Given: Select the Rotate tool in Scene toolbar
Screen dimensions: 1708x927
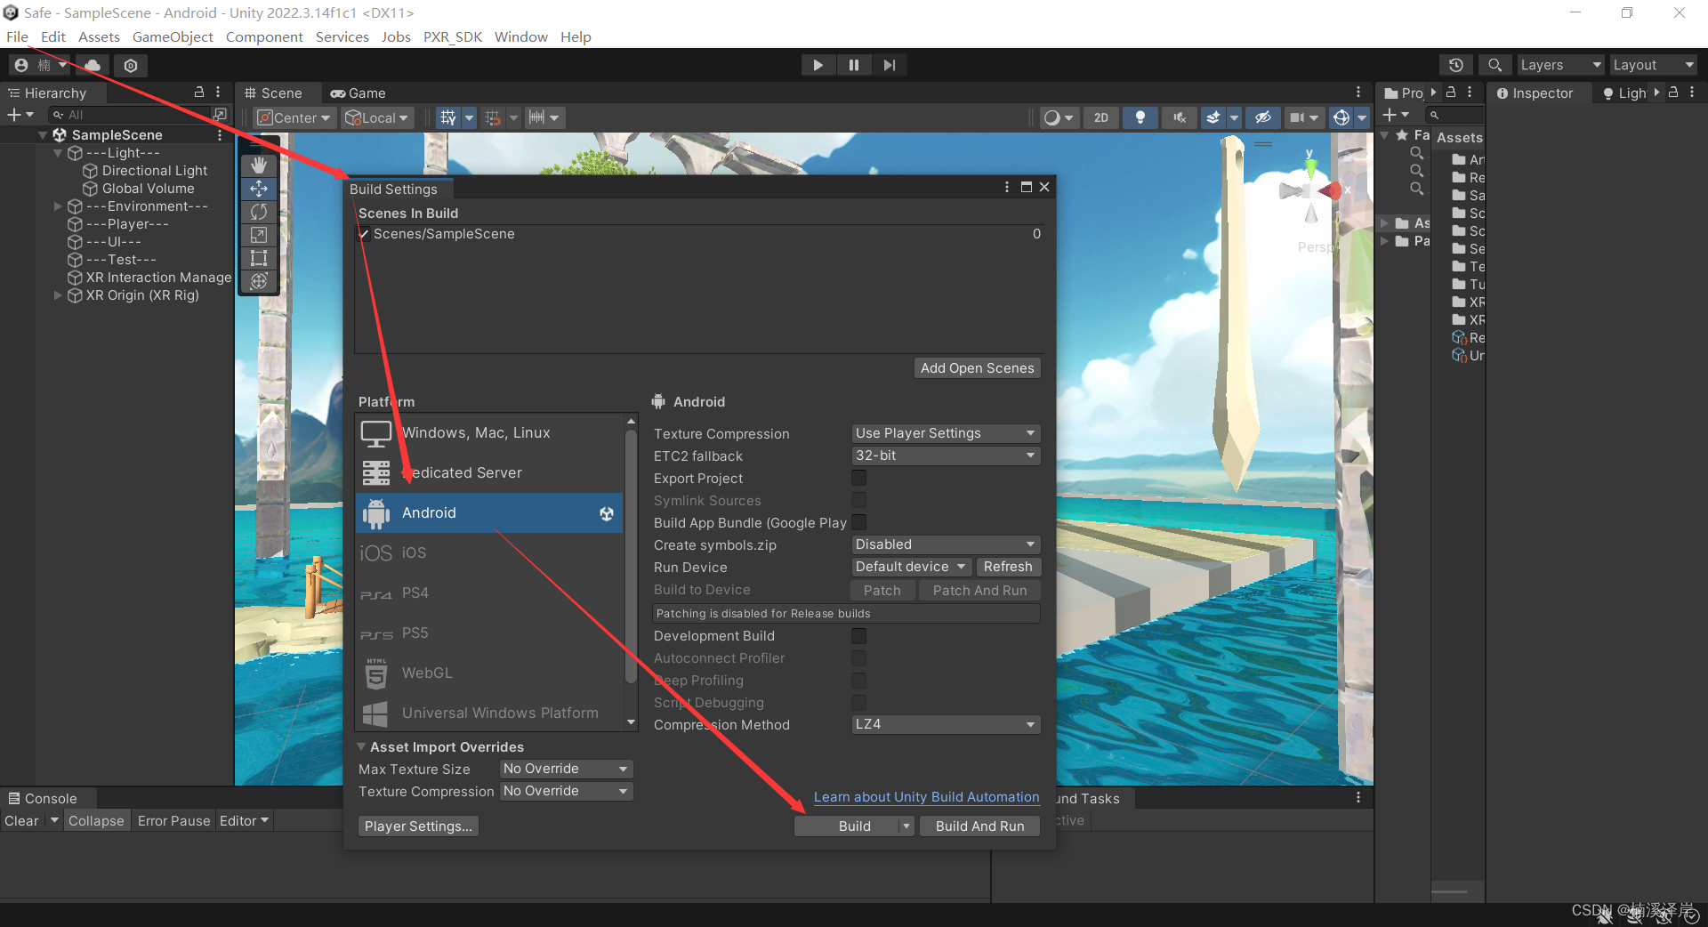Looking at the screenshot, I should click(259, 212).
